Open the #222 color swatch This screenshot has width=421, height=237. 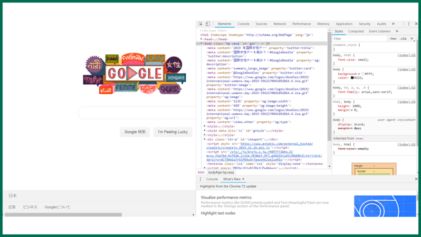[x=352, y=78]
